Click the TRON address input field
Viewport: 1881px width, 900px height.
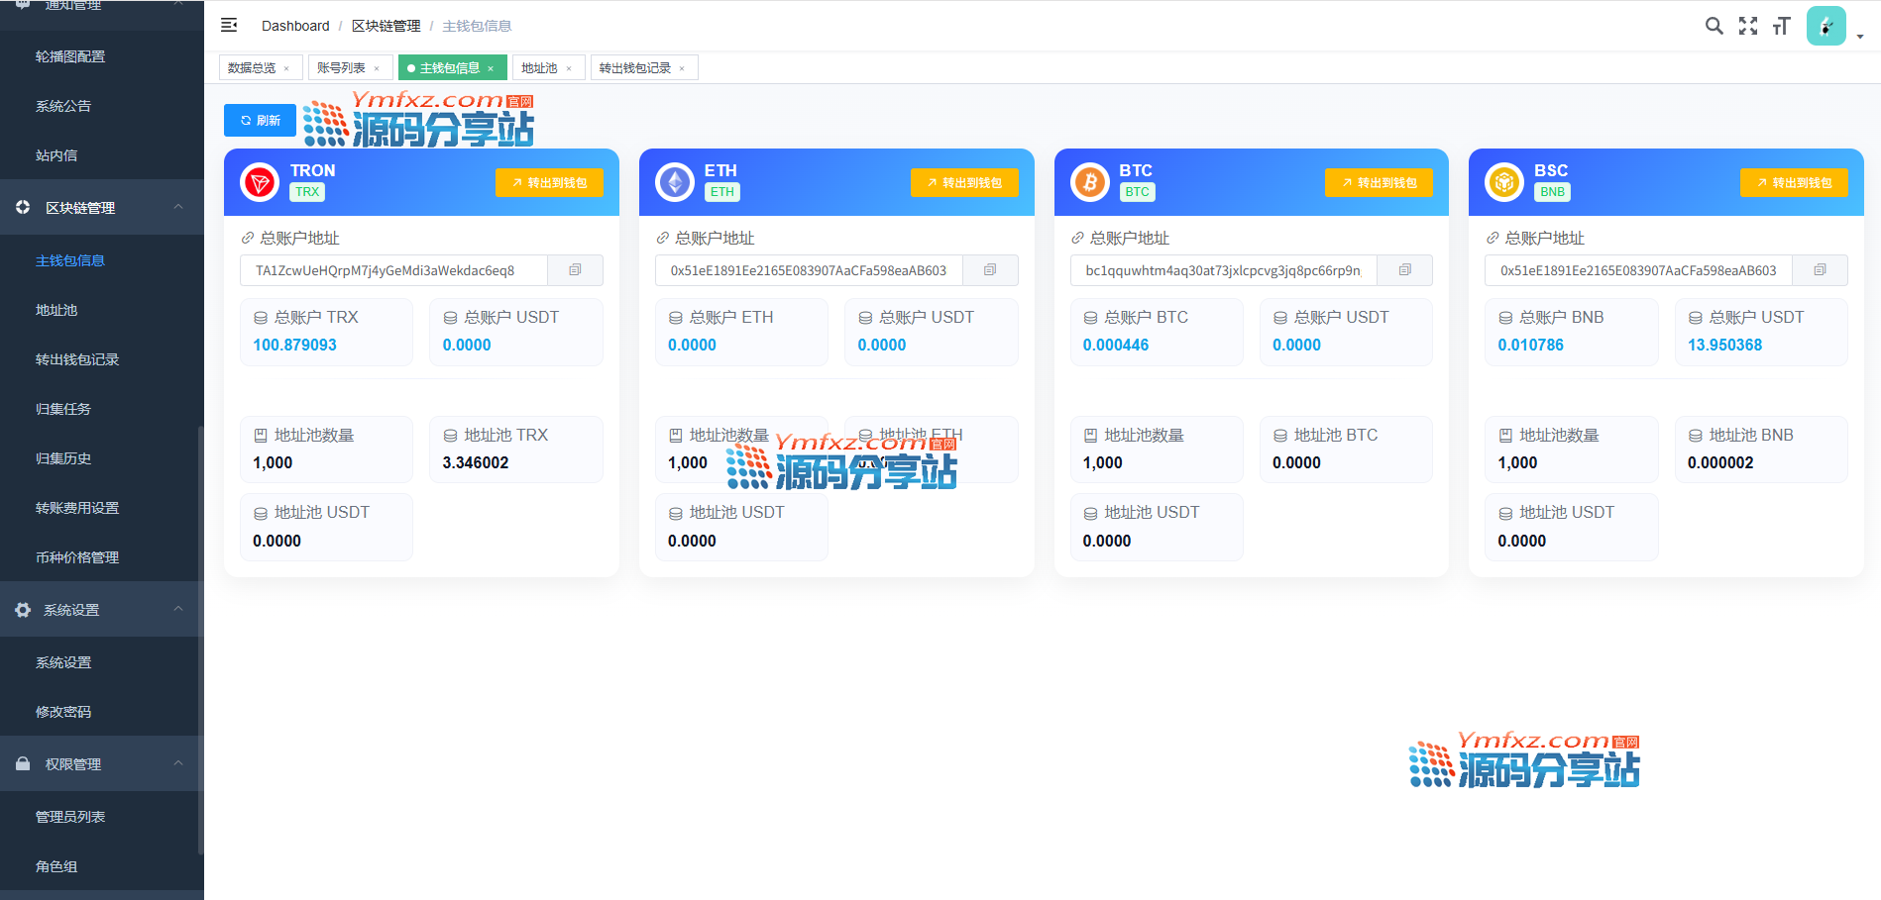click(x=393, y=270)
